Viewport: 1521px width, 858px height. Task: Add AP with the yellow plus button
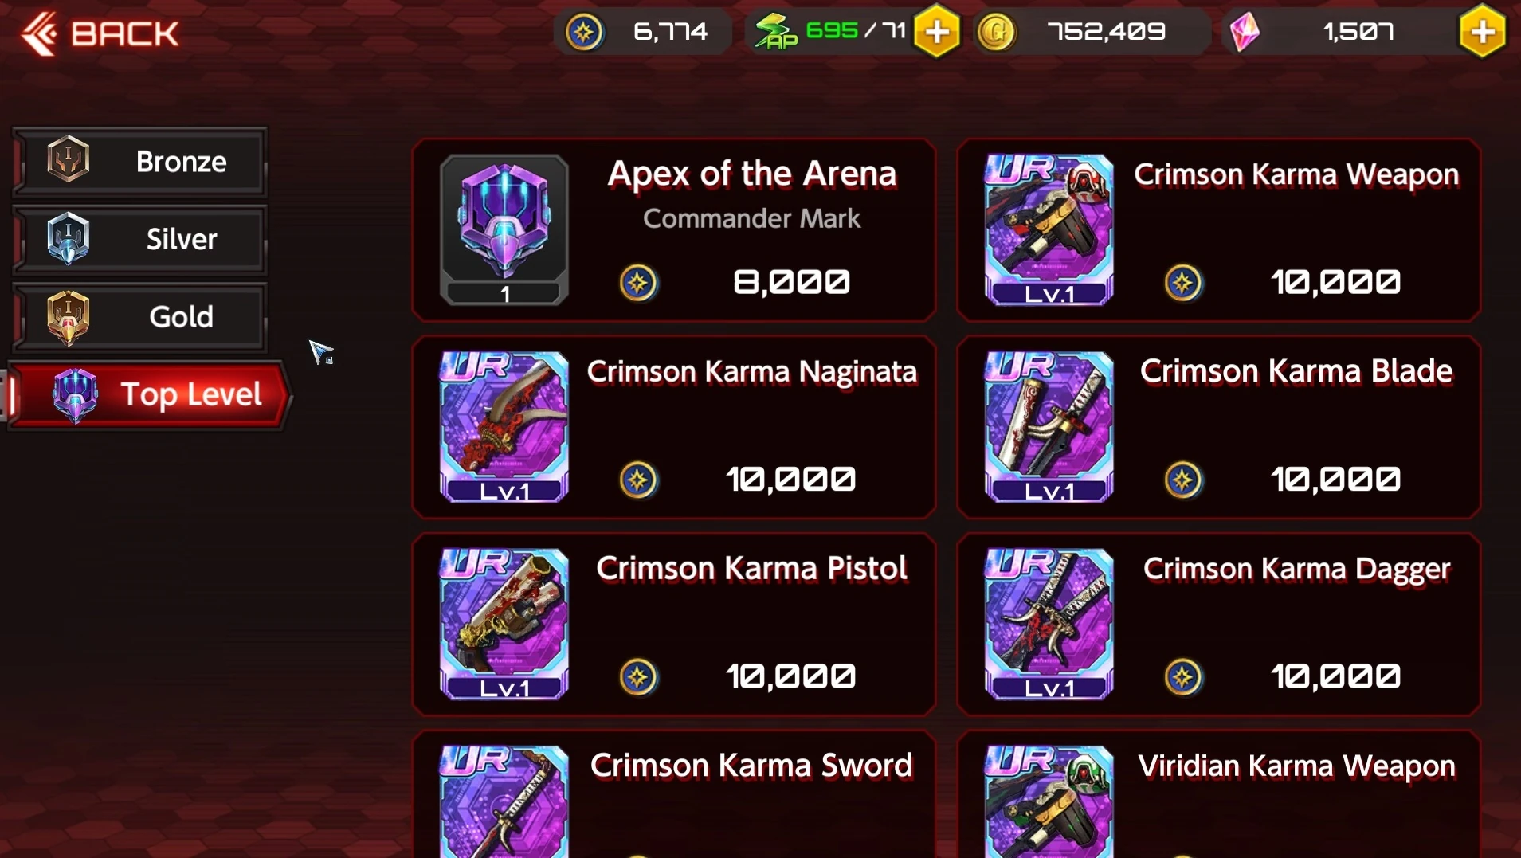937,32
